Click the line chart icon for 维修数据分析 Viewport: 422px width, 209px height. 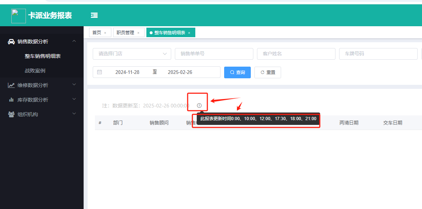tap(11, 85)
